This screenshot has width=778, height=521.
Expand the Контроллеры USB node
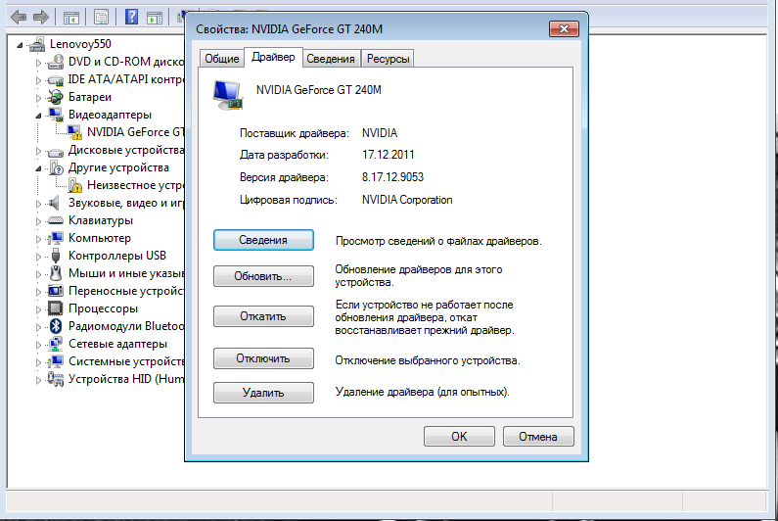click(x=38, y=257)
